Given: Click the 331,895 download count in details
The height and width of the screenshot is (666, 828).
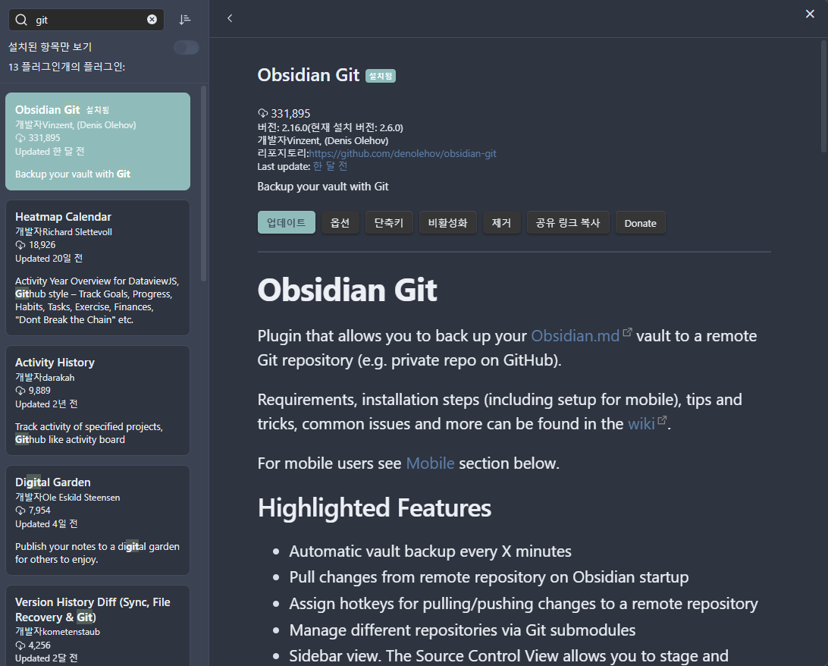Looking at the screenshot, I should pyautogui.click(x=290, y=114).
